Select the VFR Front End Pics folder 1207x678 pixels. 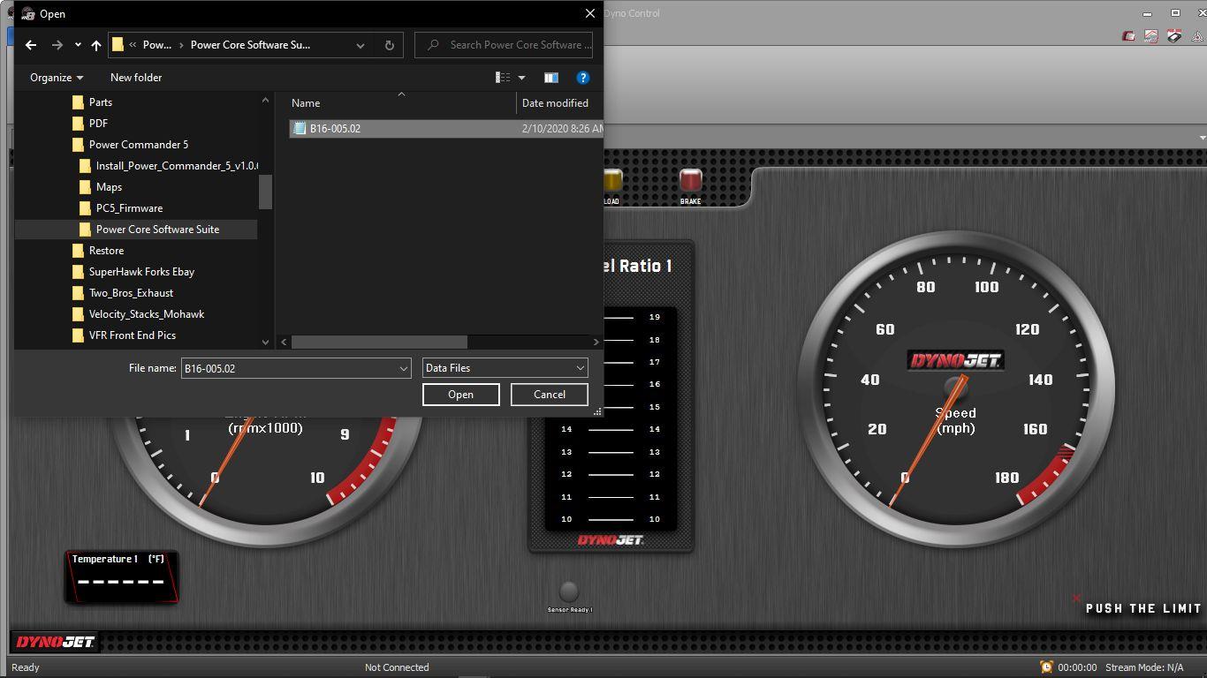pyautogui.click(x=133, y=335)
